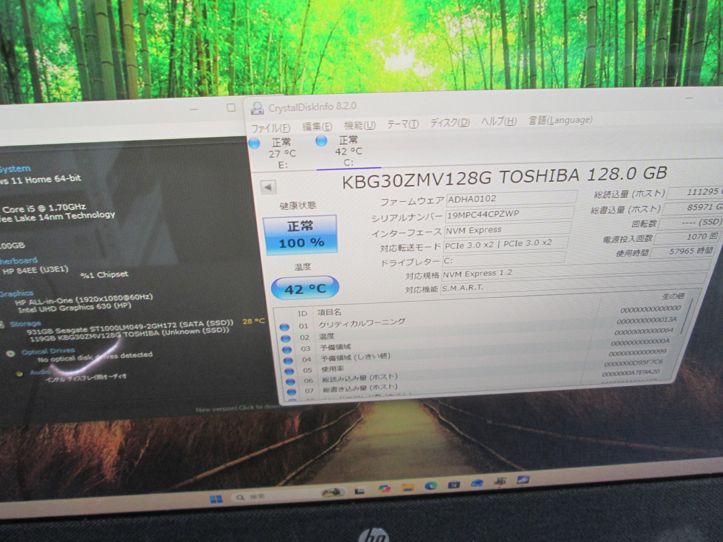Click the 42 °C temperature button
The height and width of the screenshot is (542, 723).
(305, 288)
